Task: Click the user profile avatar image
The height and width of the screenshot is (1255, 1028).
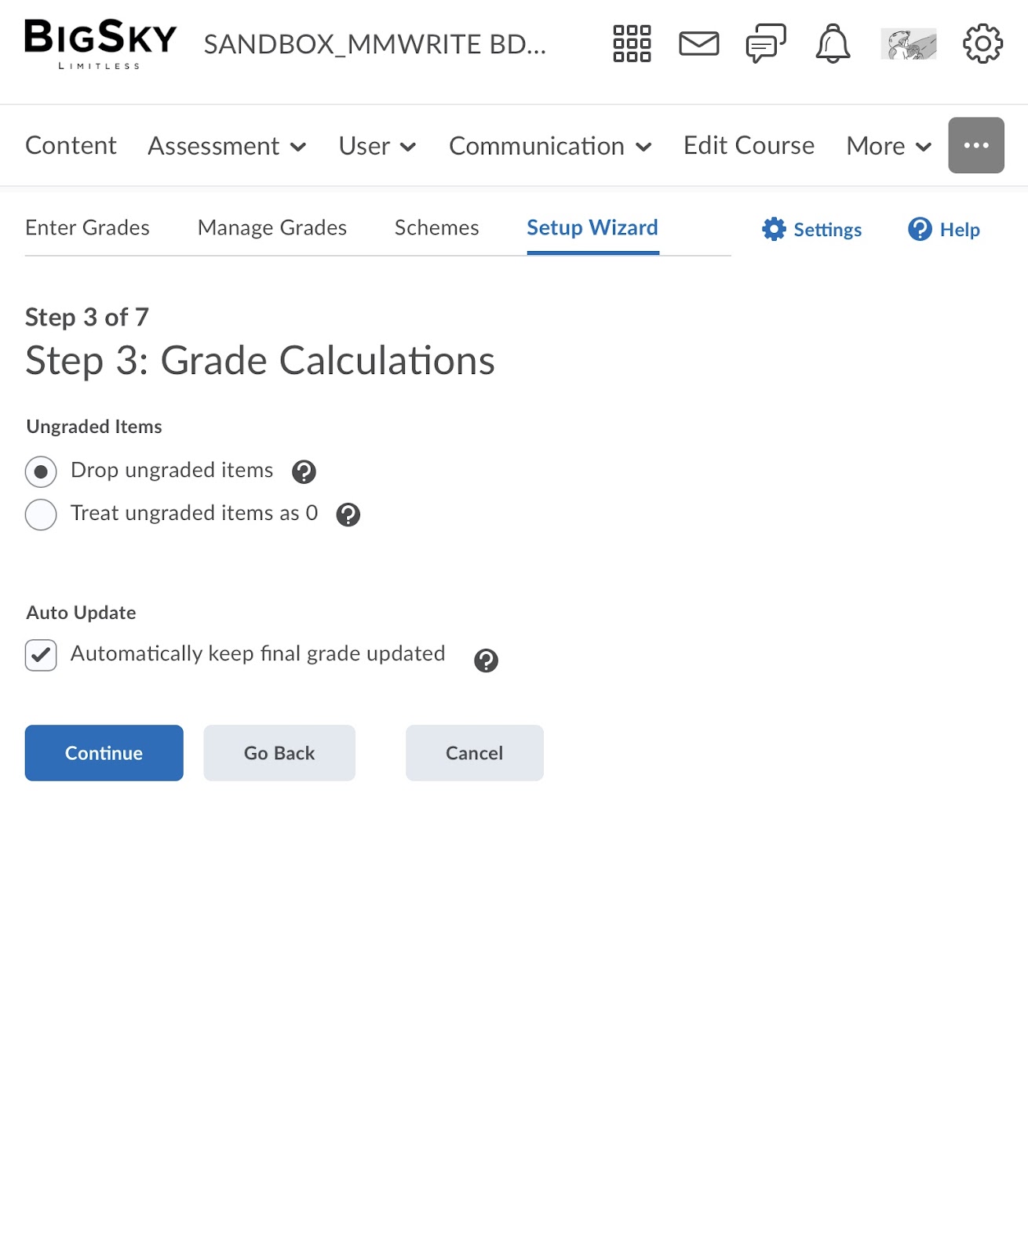Action: coord(908,44)
